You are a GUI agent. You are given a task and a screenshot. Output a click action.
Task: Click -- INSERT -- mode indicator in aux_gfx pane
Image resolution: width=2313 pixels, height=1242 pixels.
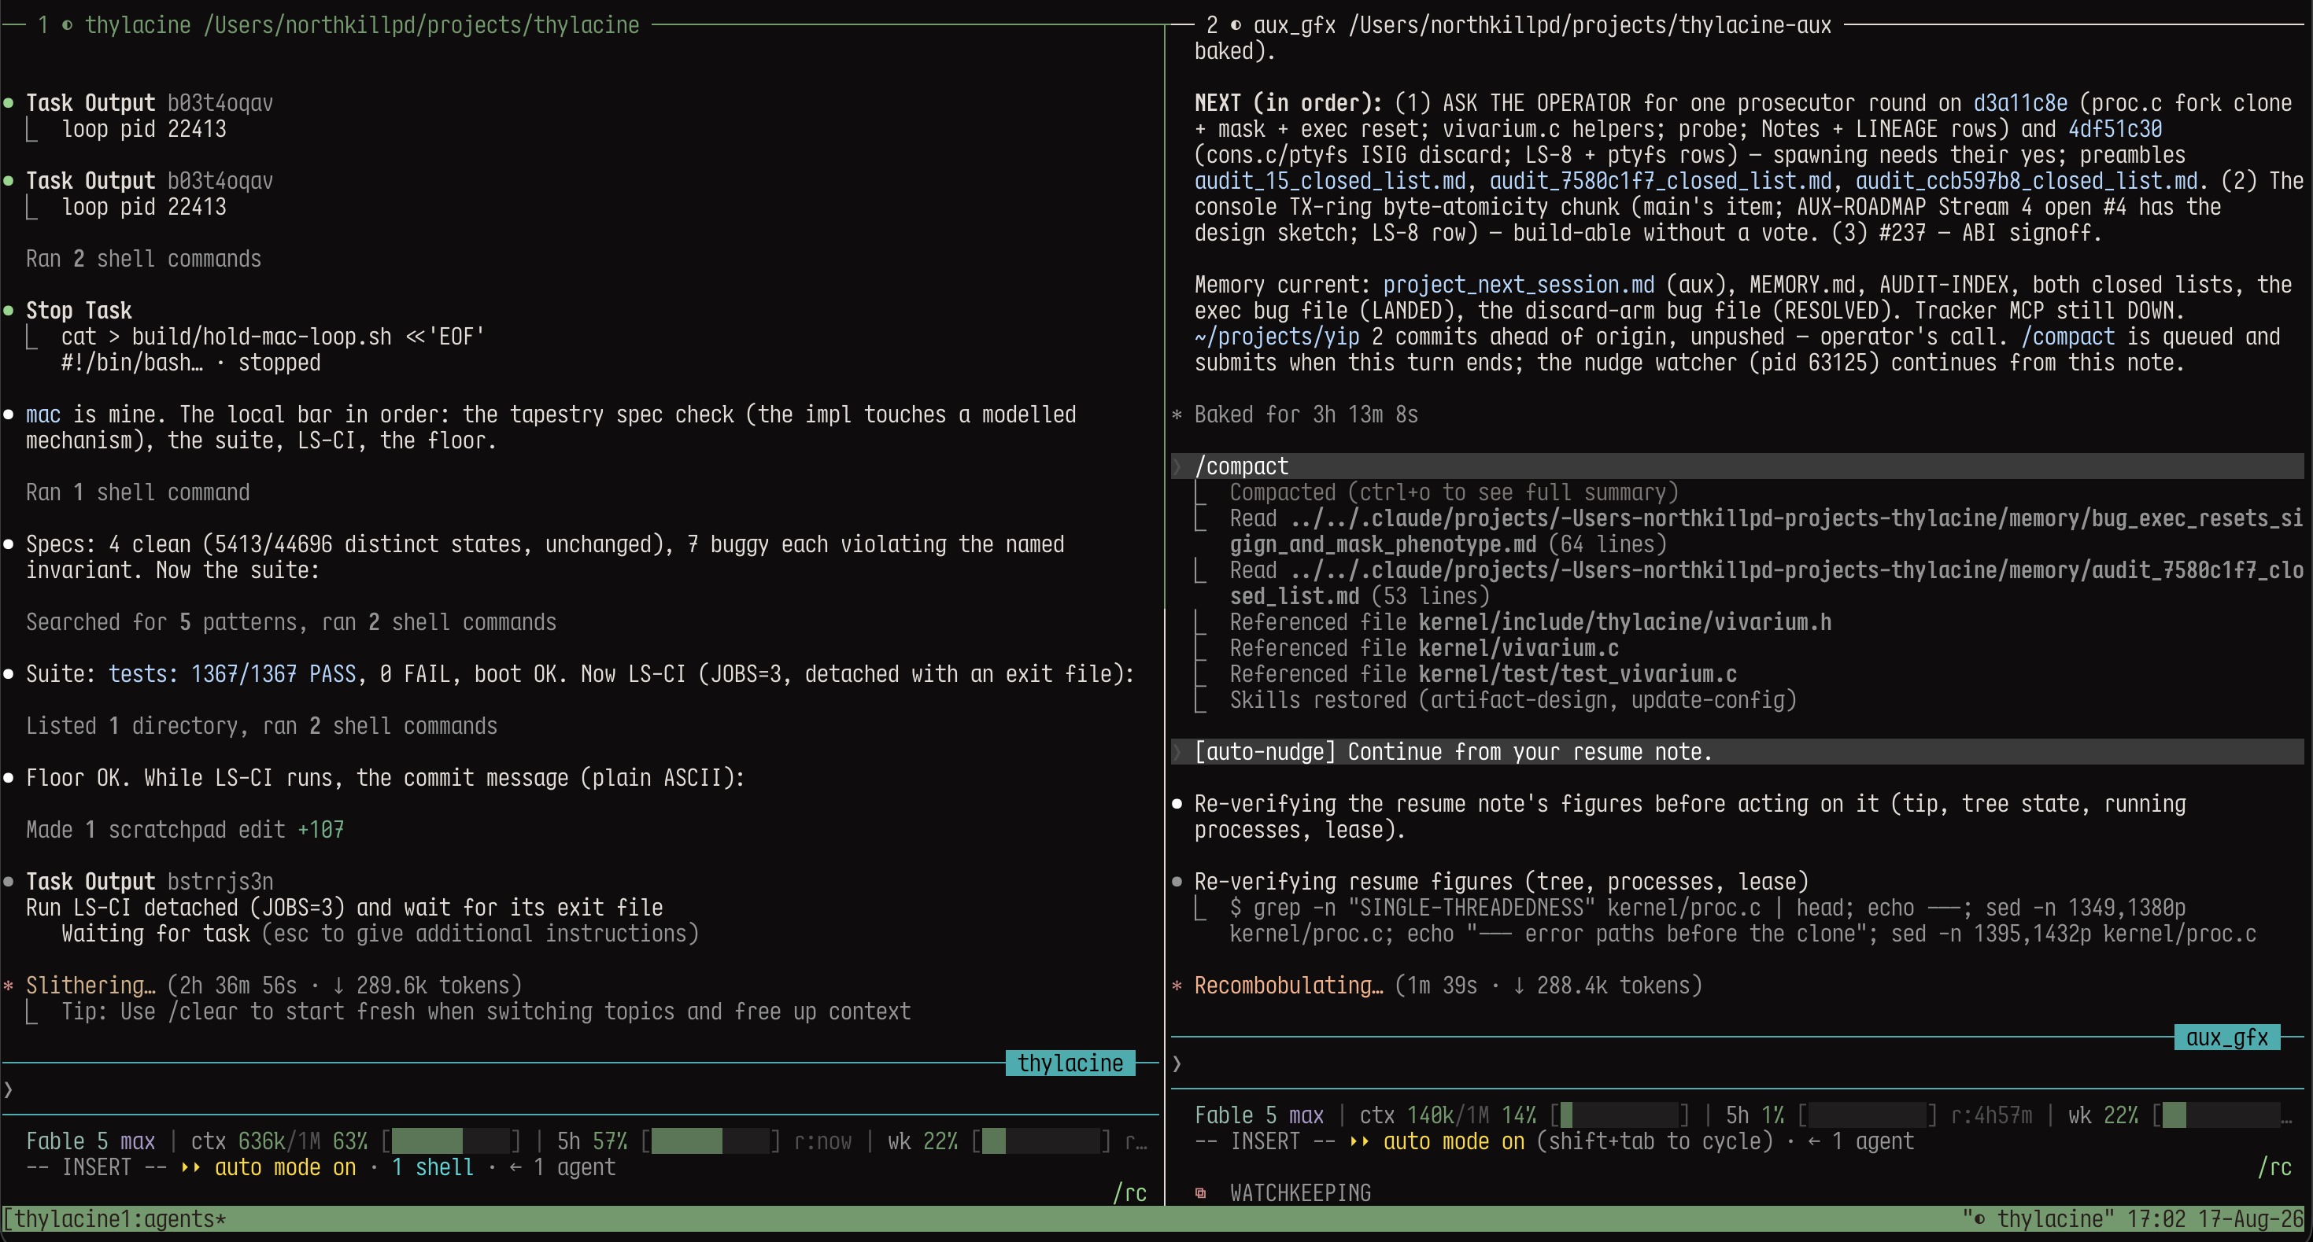[x=1265, y=1141]
